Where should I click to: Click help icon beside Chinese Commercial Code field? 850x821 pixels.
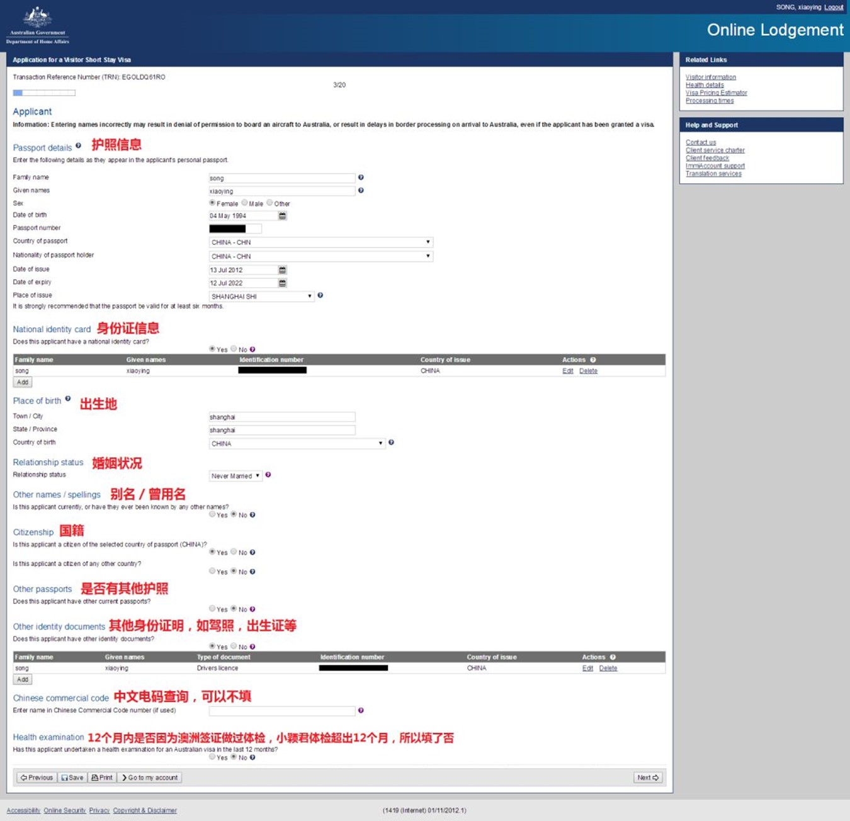pyautogui.click(x=361, y=711)
